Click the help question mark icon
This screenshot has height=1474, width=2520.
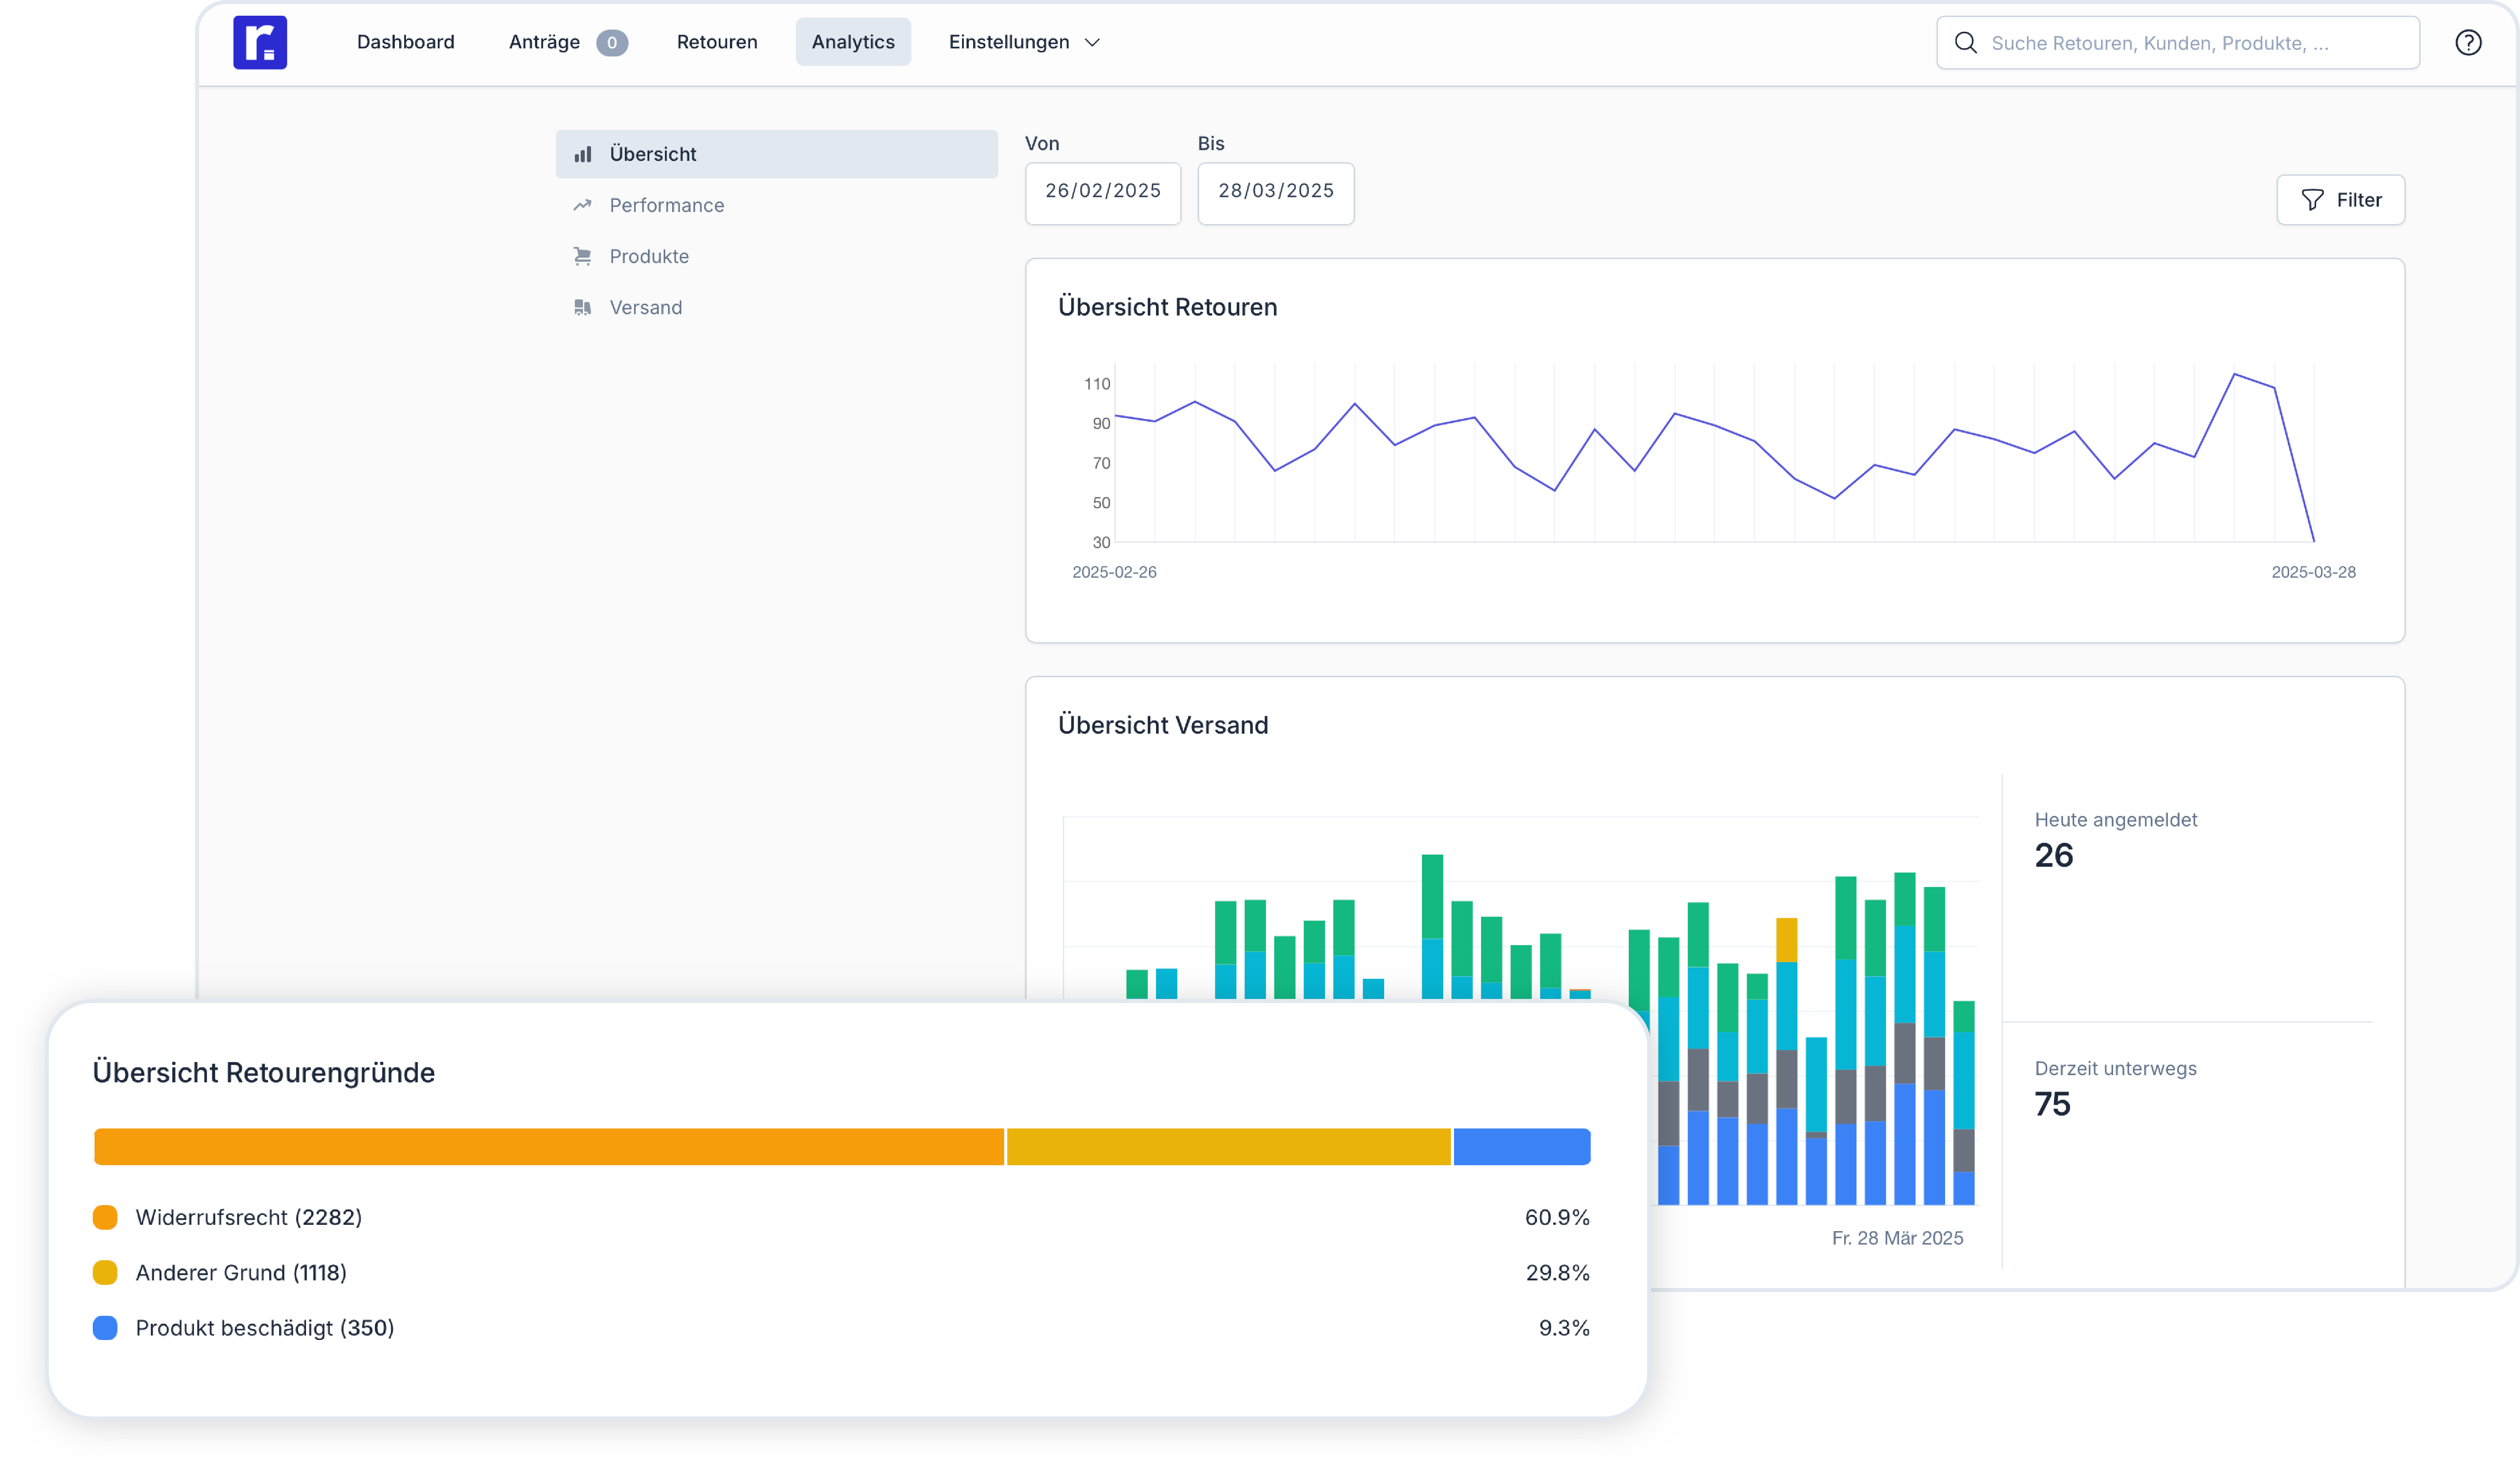point(2468,42)
